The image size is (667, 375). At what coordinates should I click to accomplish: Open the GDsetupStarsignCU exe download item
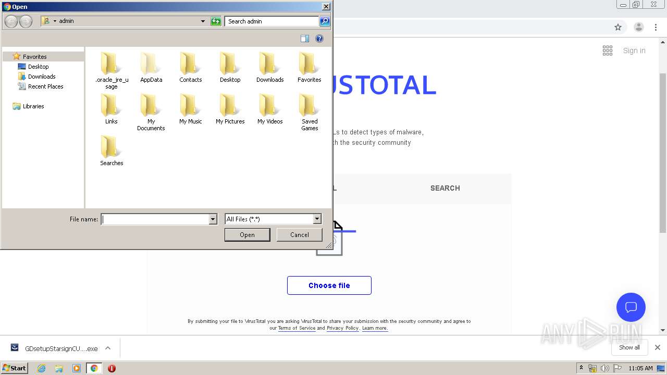(x=55, y=348)
